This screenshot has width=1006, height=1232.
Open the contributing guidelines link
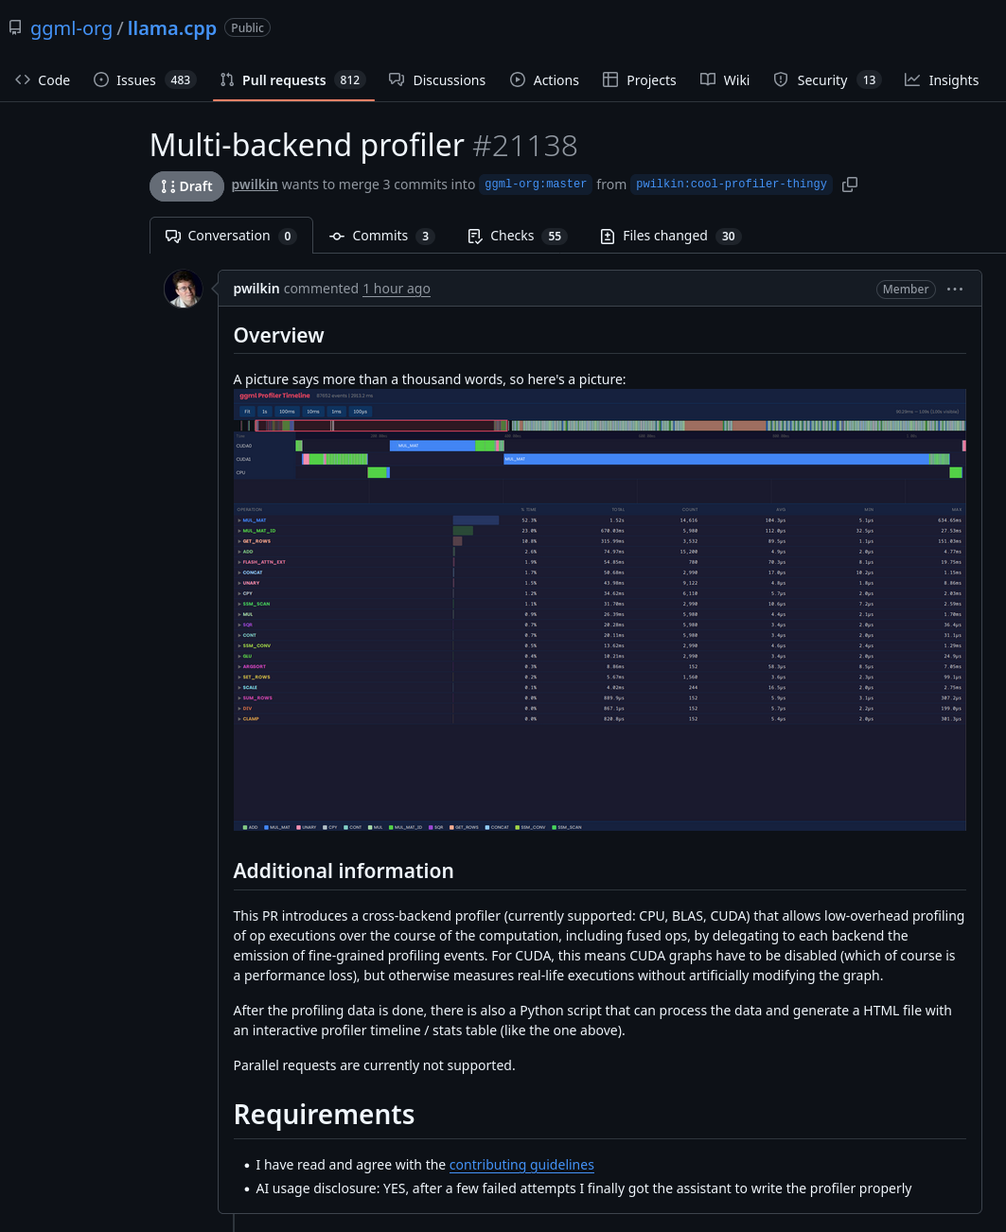click(521, 1165)
